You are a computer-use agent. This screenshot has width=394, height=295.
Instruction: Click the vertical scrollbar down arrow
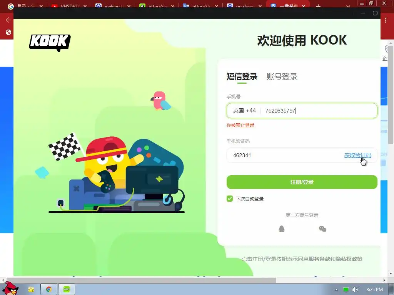[x=391, y=273]
